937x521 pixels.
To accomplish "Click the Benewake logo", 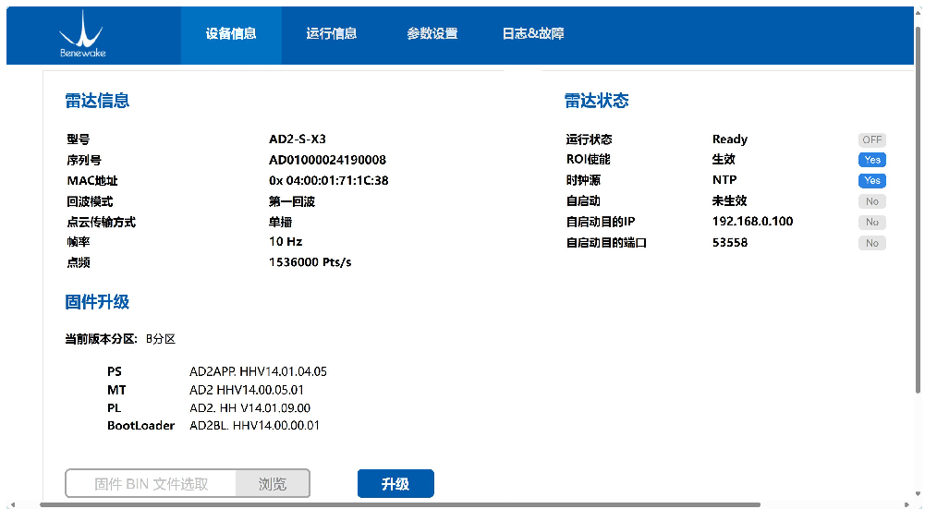I will tap(82, 35).
